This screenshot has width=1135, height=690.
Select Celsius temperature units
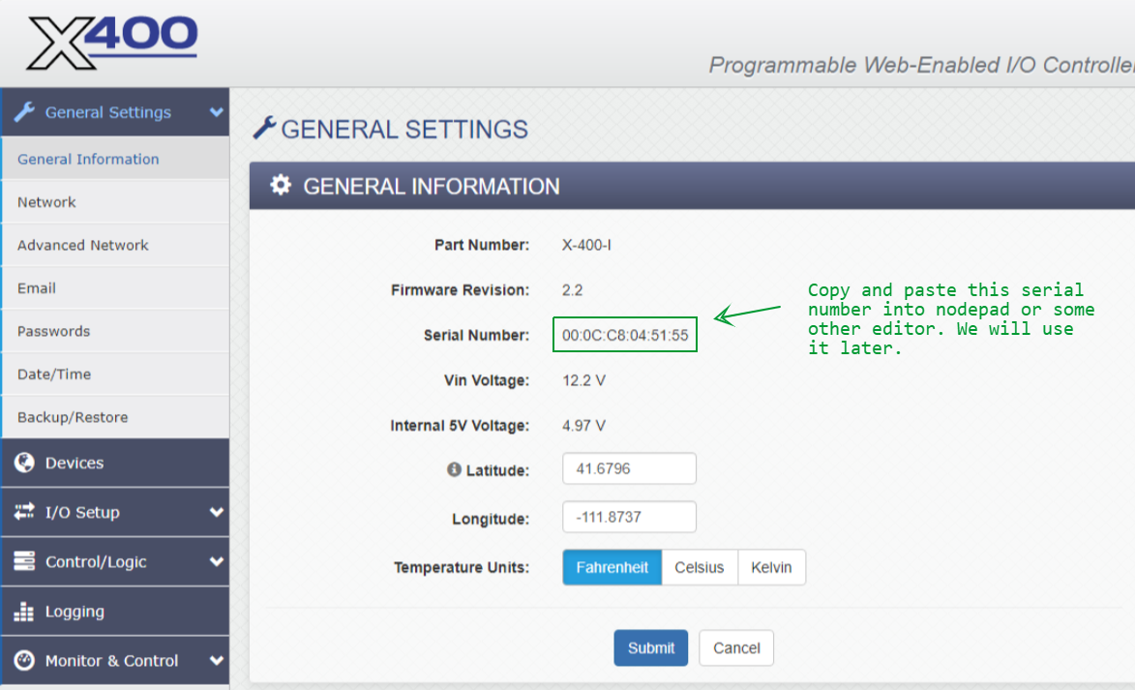(699, 567)
